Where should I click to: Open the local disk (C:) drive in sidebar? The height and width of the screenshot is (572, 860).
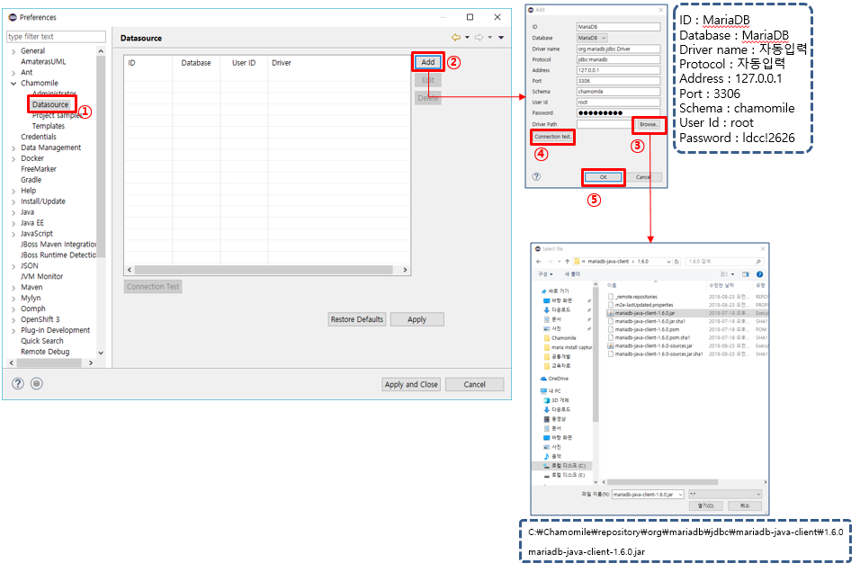click(x=567, y=465)
